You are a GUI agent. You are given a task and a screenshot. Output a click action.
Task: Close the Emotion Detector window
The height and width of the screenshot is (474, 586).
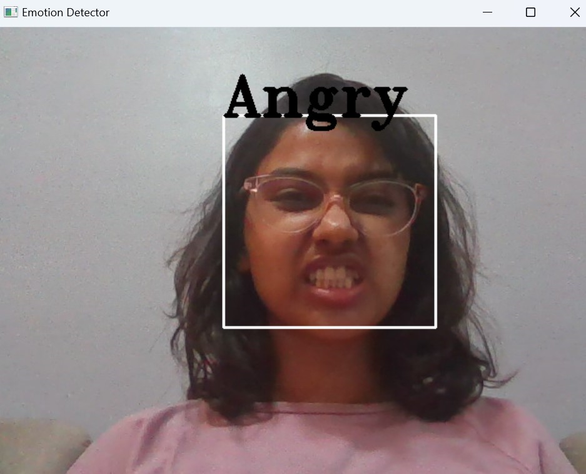574,12
